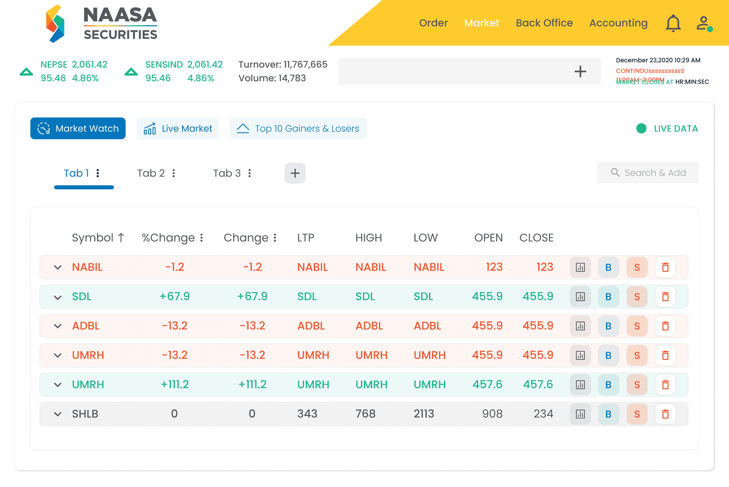Open chart for NABIL row

580,267
